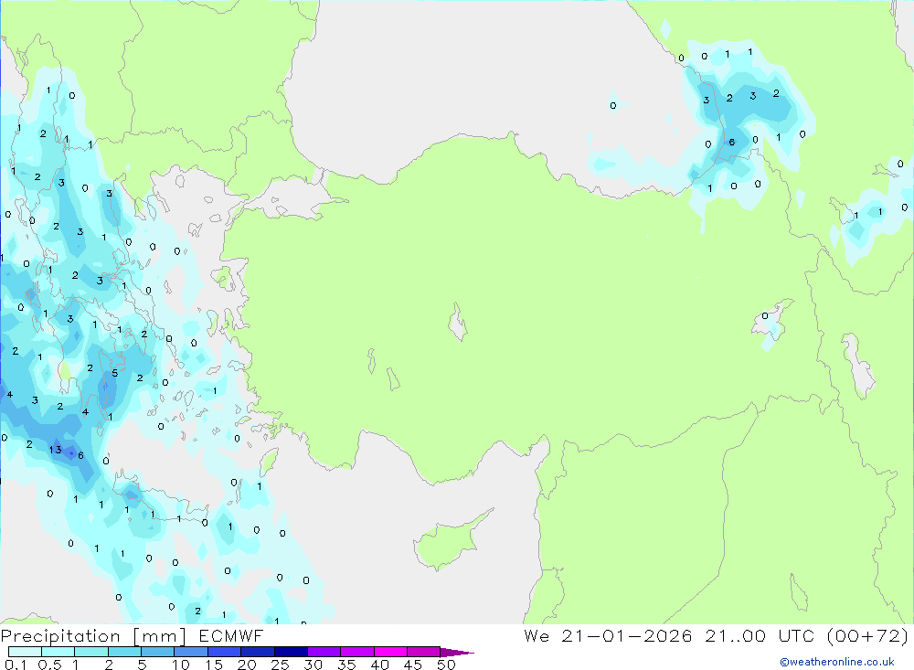
Task: Click the legend label '20'
Action: pos(247,665)
